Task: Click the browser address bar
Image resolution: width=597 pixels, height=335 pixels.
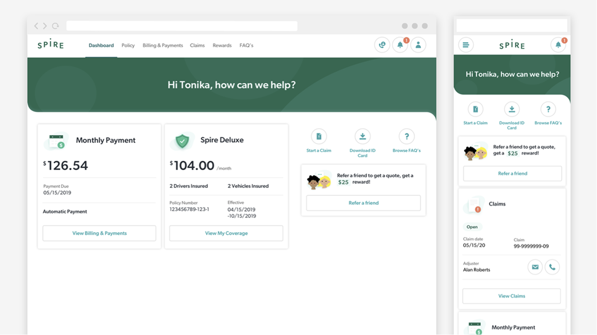Action: pyautogui.click(x=182, y=26)
